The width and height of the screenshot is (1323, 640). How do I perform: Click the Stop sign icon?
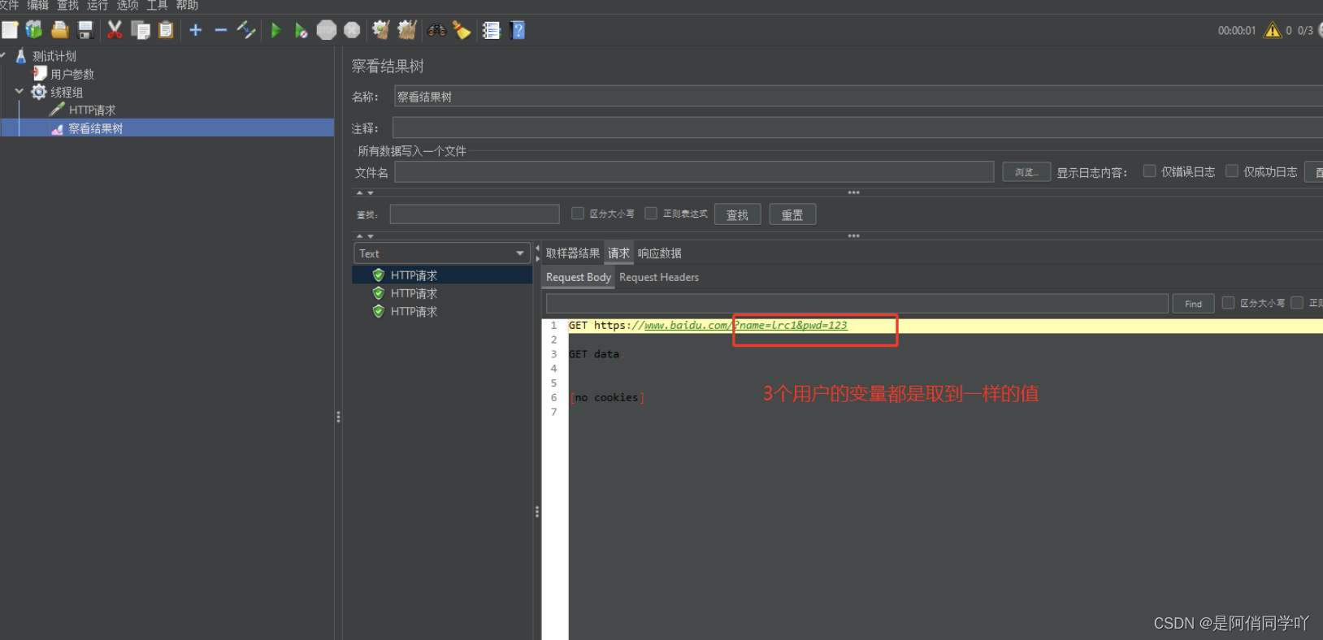[x=327, y=30]
